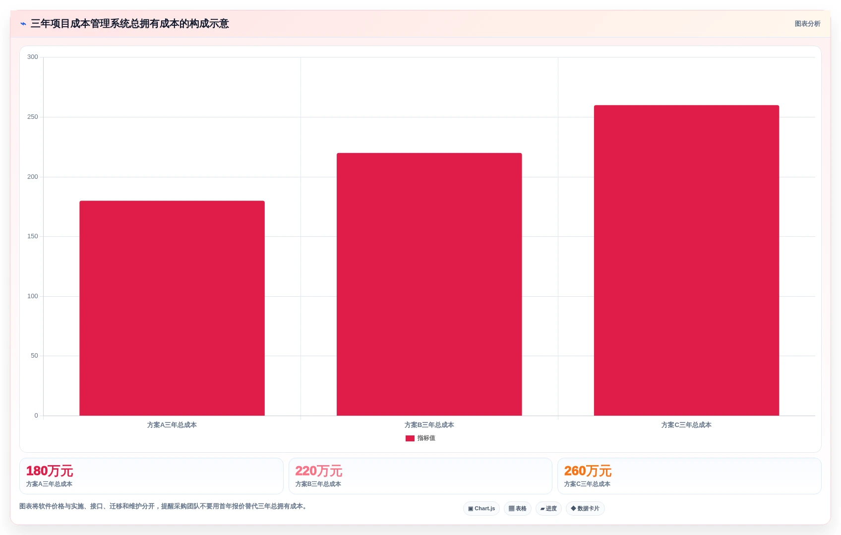841x535 pixels.
Task: Click the 数据卡片 tag chip
Action: click(585, 509)
